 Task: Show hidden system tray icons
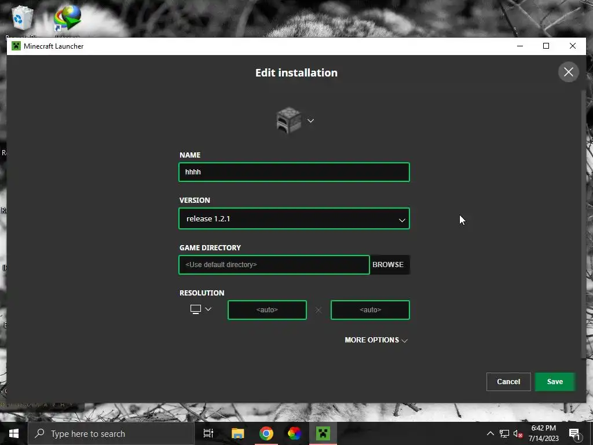[490, 433]
